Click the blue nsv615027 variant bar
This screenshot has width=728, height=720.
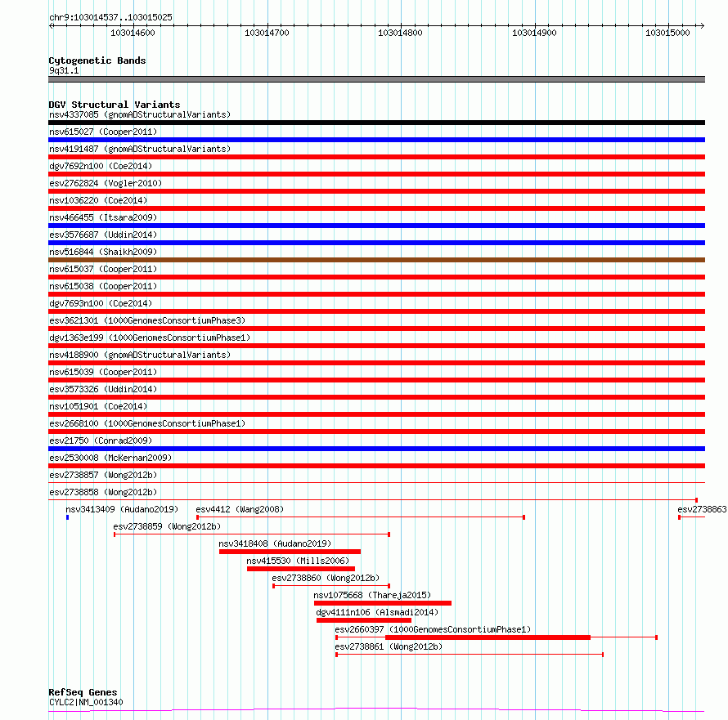click(x=376, y=140)
